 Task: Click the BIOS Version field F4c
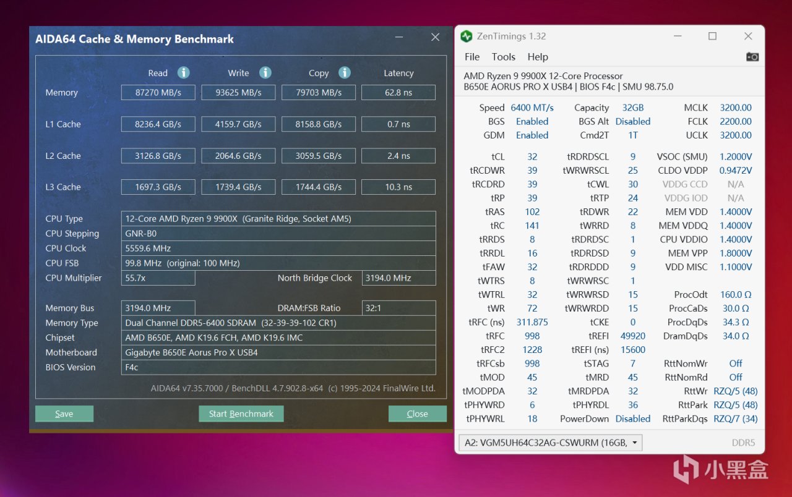278,367
